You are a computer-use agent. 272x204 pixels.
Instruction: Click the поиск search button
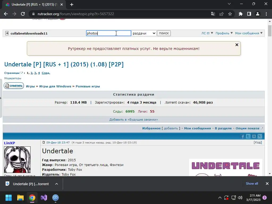coord(164,33)
